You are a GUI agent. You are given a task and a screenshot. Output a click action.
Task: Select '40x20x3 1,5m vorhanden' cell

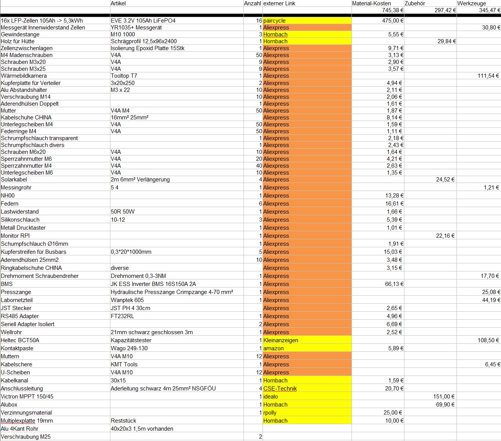(177, 429)
